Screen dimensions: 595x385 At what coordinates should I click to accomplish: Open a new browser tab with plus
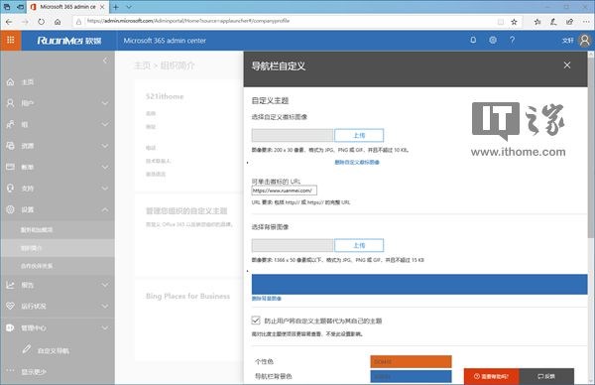[116, 7]
